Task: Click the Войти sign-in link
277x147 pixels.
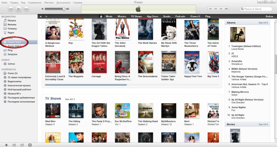Action: [x=269, y=16]
